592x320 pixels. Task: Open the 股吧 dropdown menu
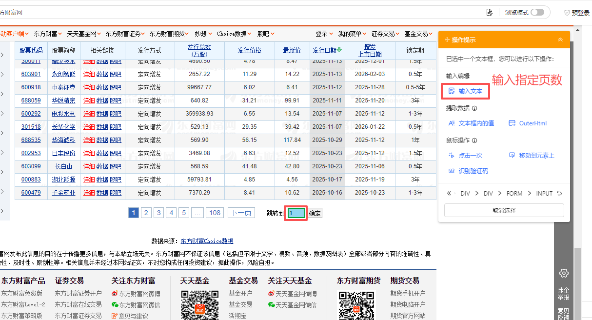coord(266,34)
